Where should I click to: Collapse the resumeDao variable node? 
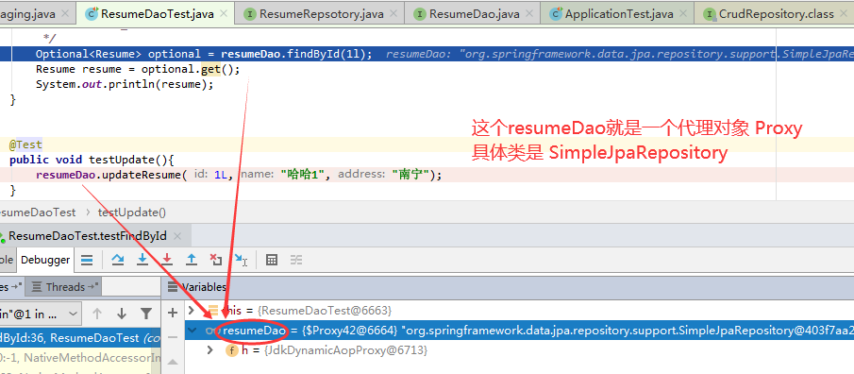[192, 331]
